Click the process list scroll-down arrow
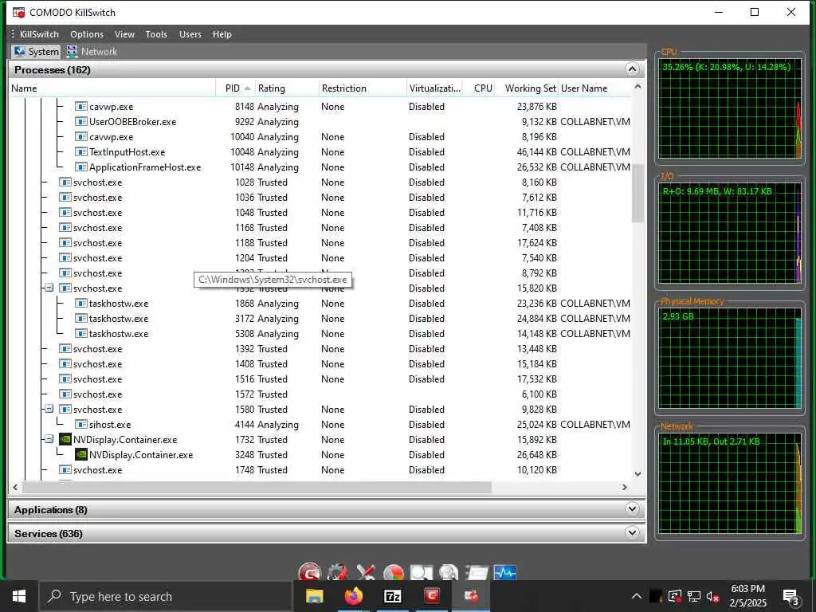This screenshot has height=612, width=816. (x=638, y=474)
